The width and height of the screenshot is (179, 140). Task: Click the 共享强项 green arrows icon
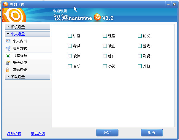(x=8, y=56)
